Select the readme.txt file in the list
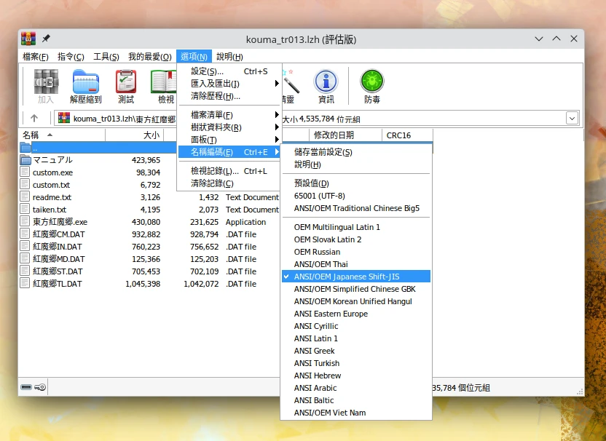This screenshot has height=441, width=606. [x=52, y=197]
